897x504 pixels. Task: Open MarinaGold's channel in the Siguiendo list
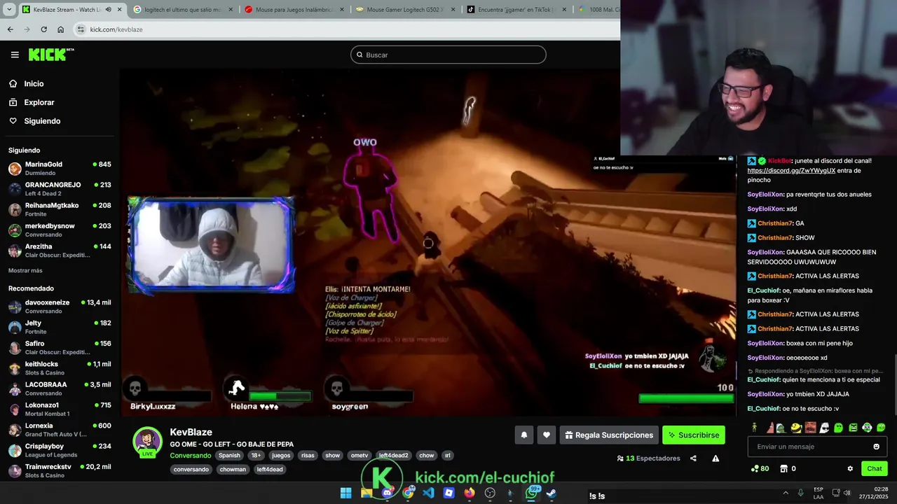pos(60,168)
